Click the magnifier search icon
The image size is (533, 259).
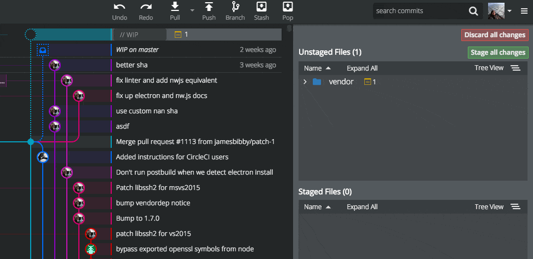tap(473, 11)
